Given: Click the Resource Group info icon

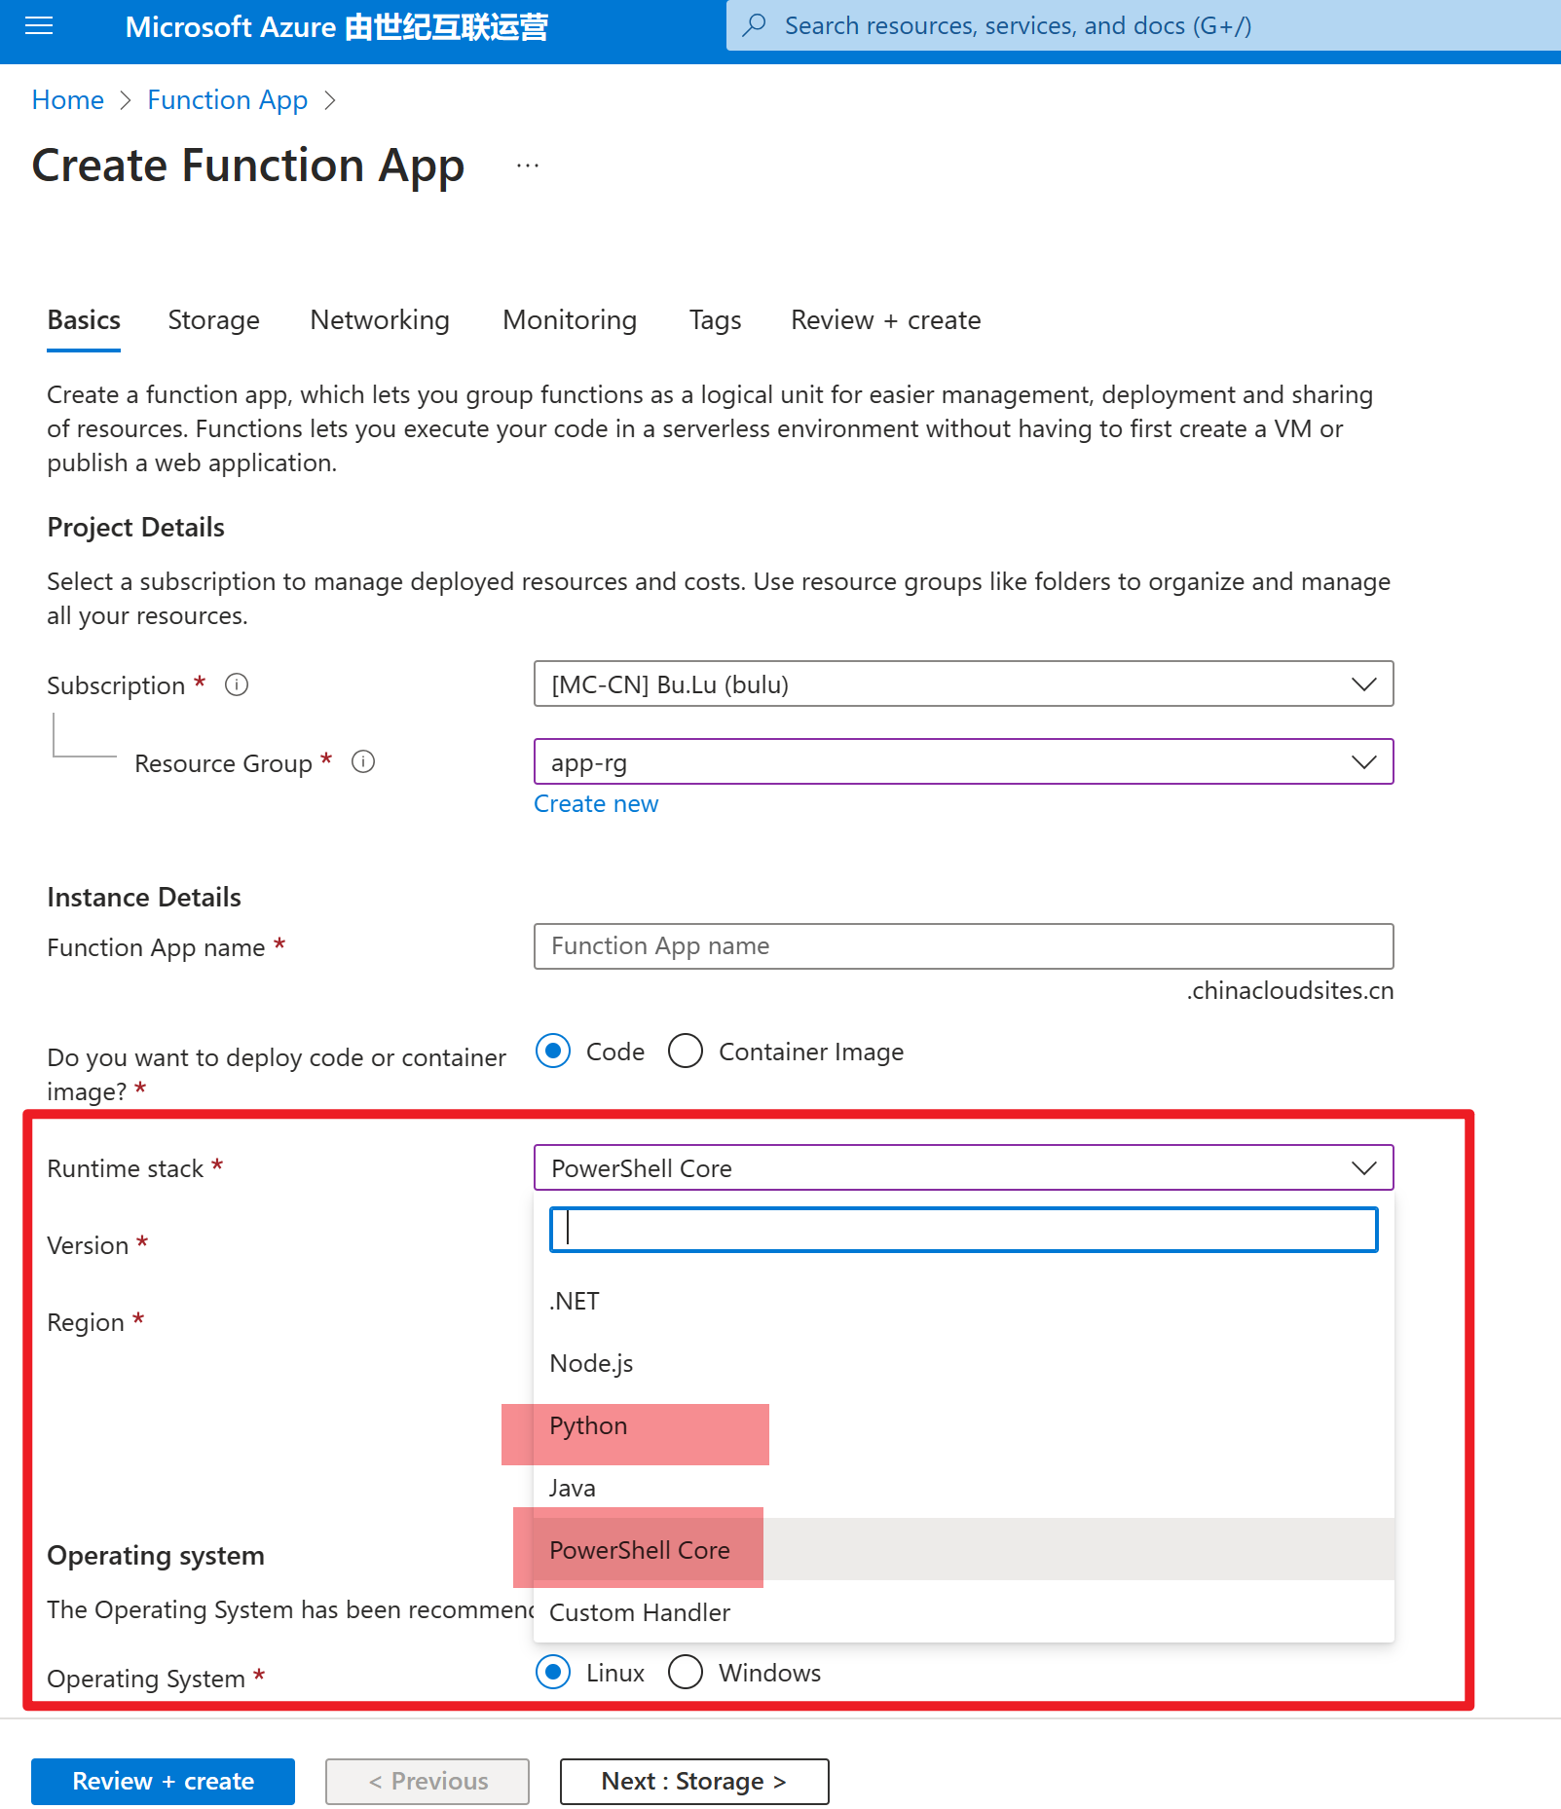Looking at the screenshot, I should click(x=363, y=761).
